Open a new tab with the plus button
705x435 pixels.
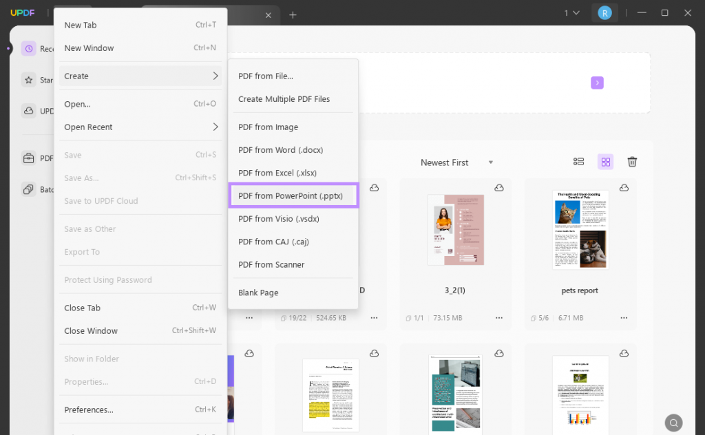click(x=293, y=13)
